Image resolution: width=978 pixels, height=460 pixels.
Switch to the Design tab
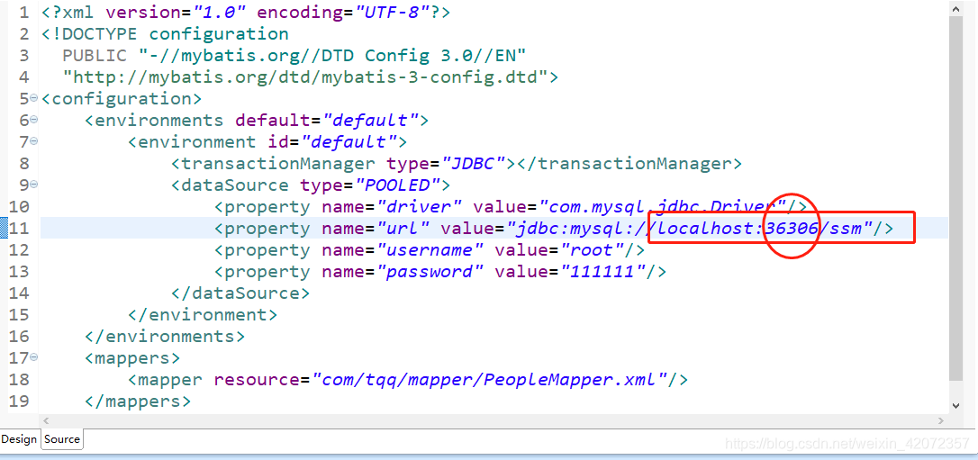click(x=19, y=439)
